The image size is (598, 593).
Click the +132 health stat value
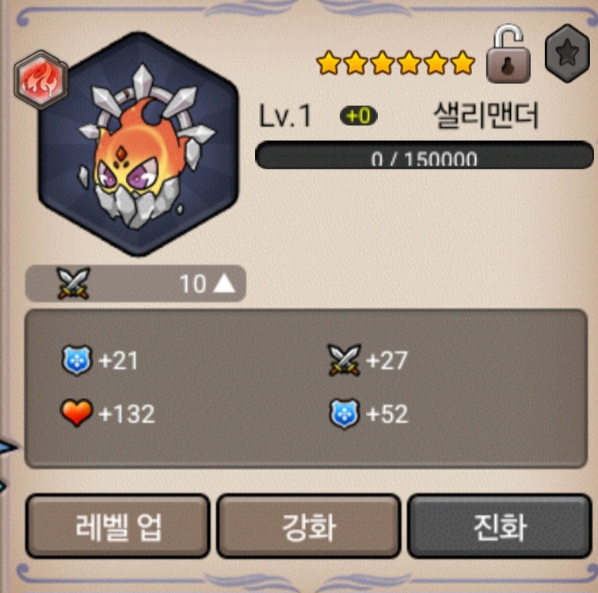tap(127, 414)
